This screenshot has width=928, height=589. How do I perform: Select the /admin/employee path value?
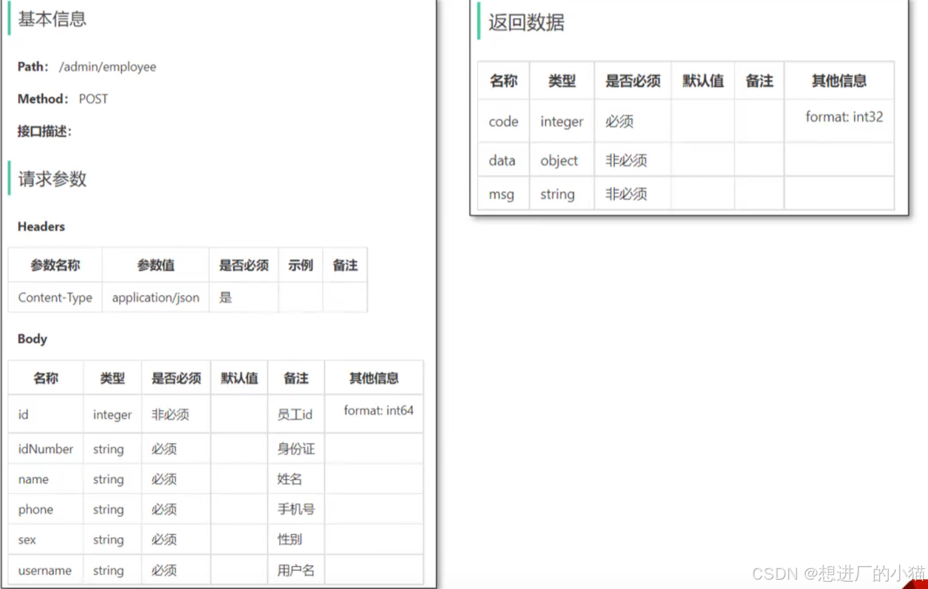point(108,66)
